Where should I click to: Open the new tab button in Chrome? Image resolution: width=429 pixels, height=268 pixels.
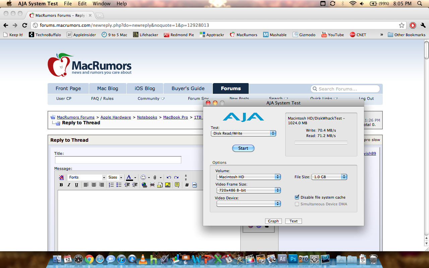tap(100, 15)
